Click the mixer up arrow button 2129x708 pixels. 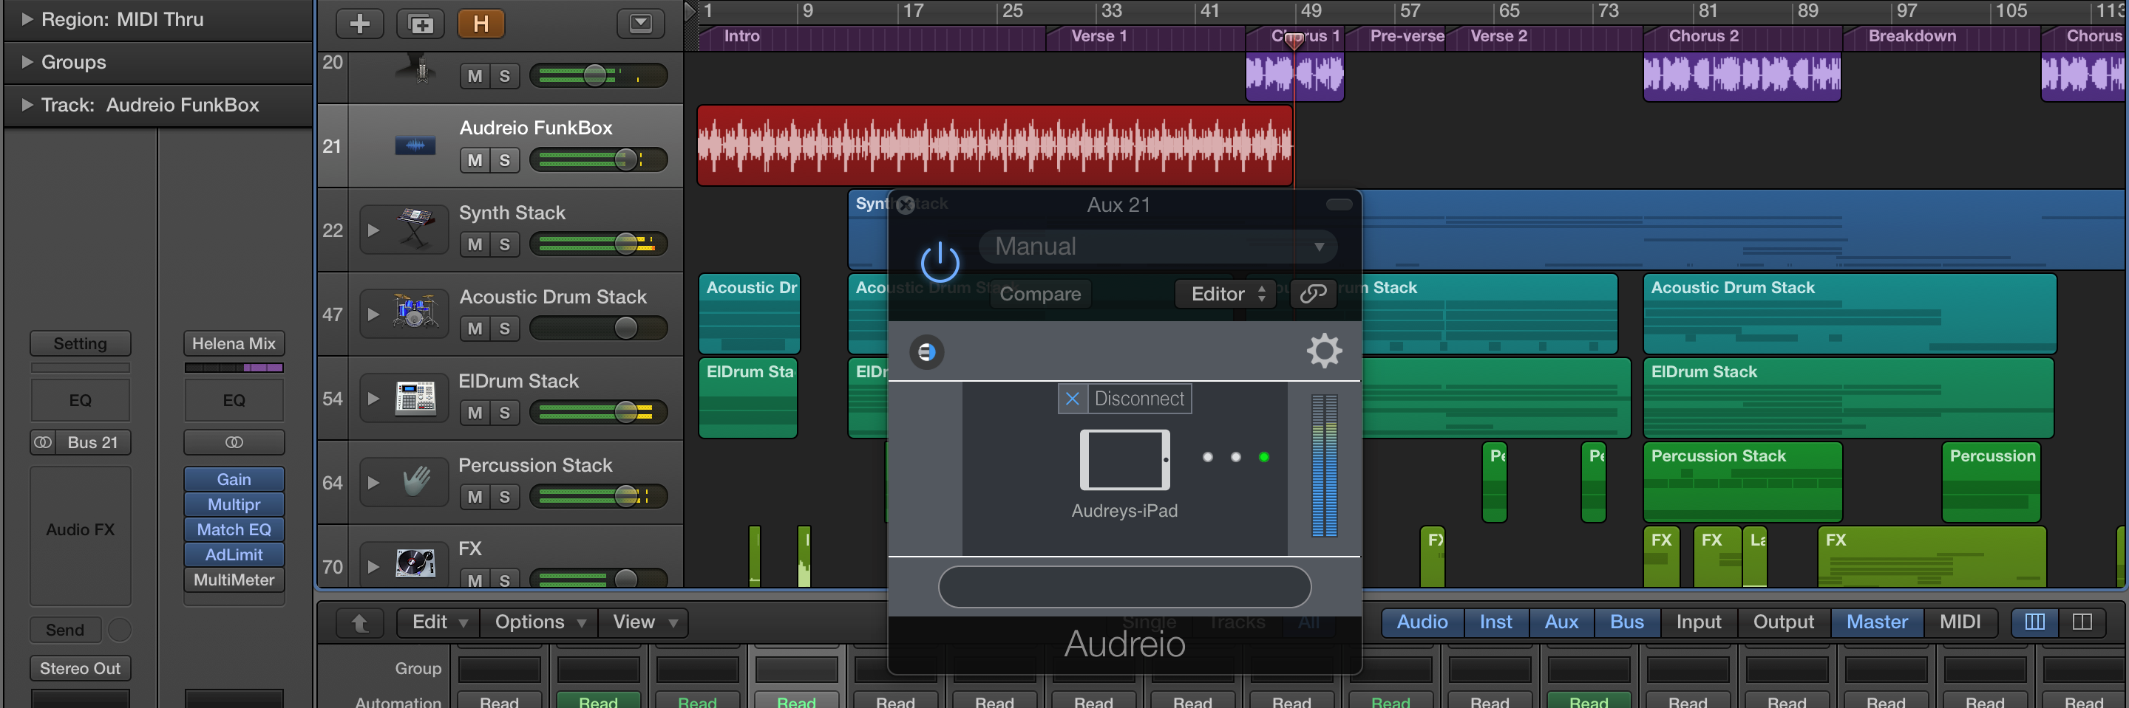[x=359, y=622]
